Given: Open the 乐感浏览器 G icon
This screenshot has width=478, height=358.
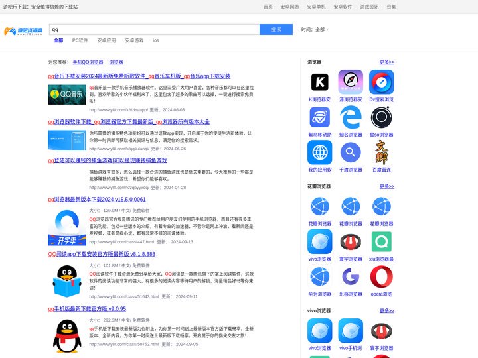Looking at the screenshot, I should click(x=351, y=276).
